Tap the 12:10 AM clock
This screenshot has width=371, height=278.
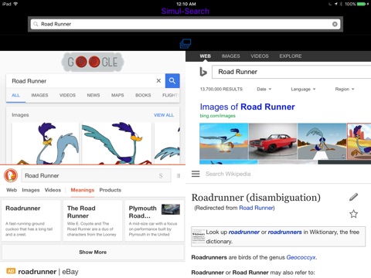[186, 4]
